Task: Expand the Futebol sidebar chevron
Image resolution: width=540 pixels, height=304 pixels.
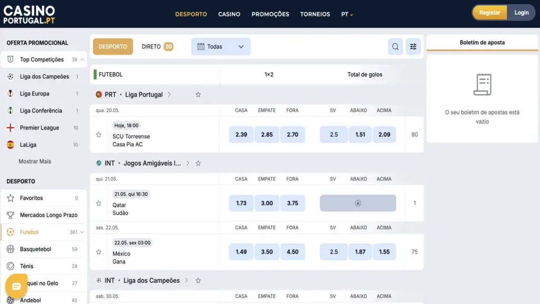Action: (x=82, y=232)
